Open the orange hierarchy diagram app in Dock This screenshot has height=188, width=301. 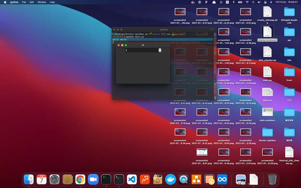(196, 179)
